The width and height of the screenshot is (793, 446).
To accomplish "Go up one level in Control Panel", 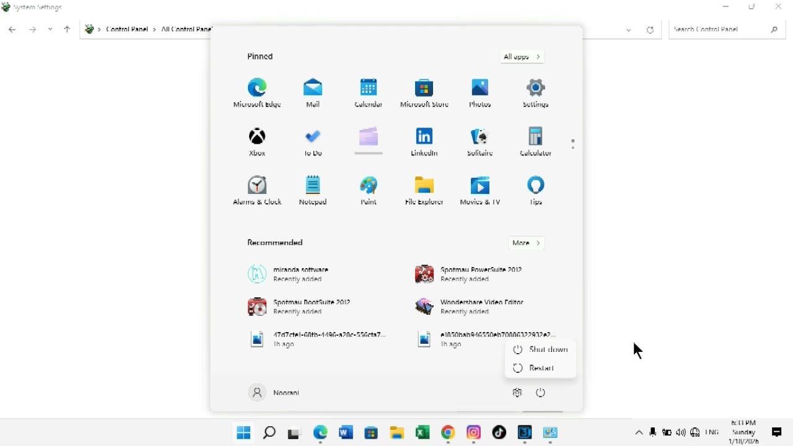I will point(67,29).
